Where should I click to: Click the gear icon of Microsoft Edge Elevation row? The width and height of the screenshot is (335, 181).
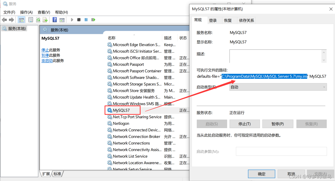click(x=110, y=45)
